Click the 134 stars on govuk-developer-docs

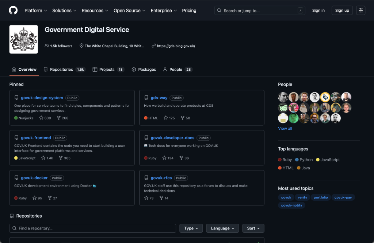click(168, 158)
